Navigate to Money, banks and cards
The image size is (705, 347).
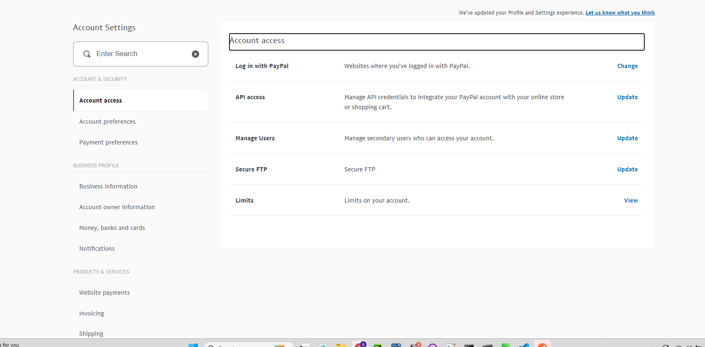tap(112, 228)
